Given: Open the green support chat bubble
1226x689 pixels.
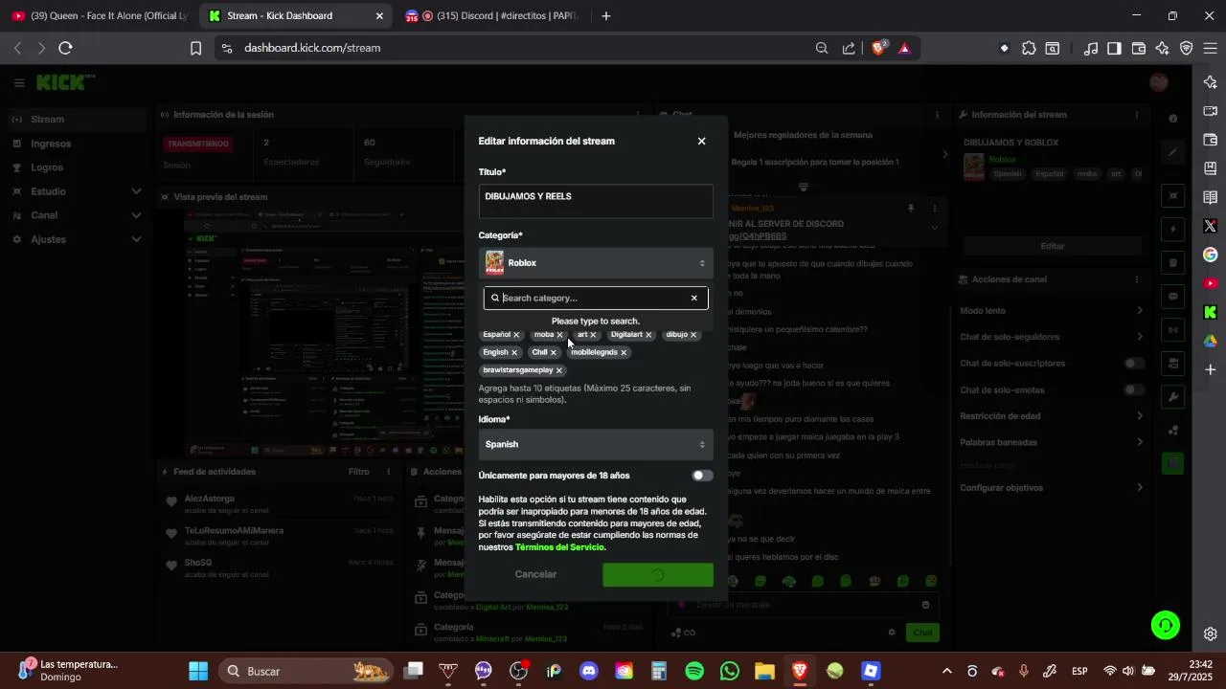Looking at the screenshot, I should tap(1166, 625).
